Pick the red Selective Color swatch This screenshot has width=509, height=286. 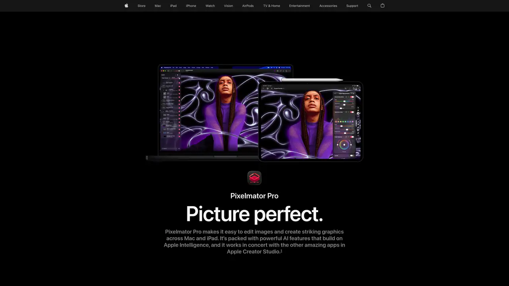coord(336,122)
